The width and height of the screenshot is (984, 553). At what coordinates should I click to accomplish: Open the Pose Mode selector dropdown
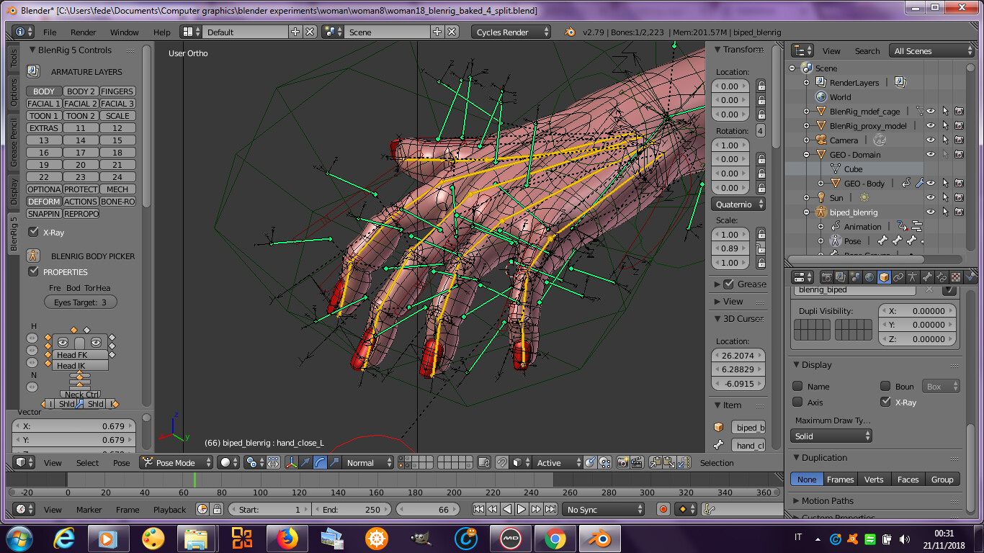tap(176, 463)
